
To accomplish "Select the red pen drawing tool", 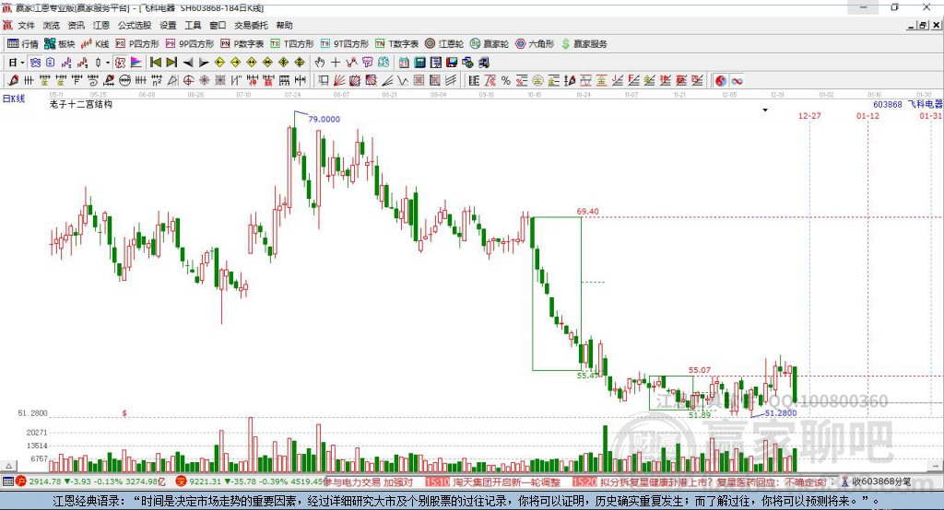I will click(x=13, y=81).
